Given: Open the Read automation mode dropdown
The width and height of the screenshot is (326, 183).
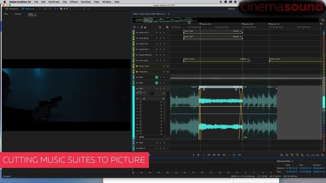Looking at the screenshot, I should pos(152,137).
